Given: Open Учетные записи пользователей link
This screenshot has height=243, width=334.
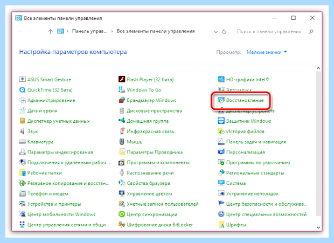Looking at the screenshot, I should tap(163, 204).
